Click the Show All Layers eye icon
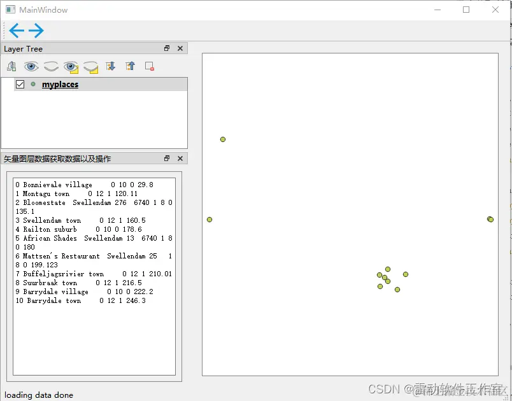The image size is (512, 401). 31,67
